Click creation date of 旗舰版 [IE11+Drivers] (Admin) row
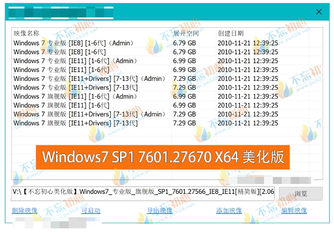Screen dimensions: 334x232 pos(248,115)
